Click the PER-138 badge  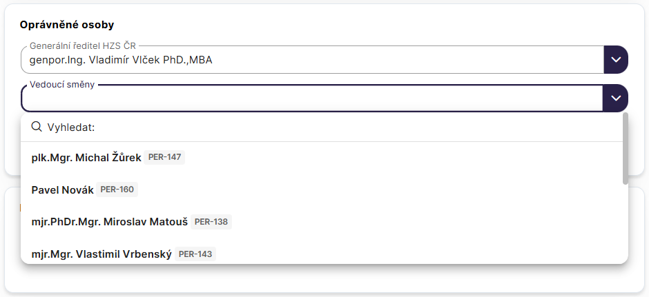211,222
